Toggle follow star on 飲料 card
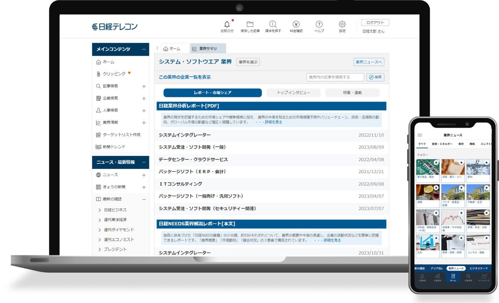Viewport: 499px width, 303px height. tap(486, 163)
